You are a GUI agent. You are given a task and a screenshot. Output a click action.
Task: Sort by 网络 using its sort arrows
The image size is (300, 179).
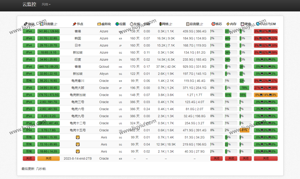[x=171, y=24]
